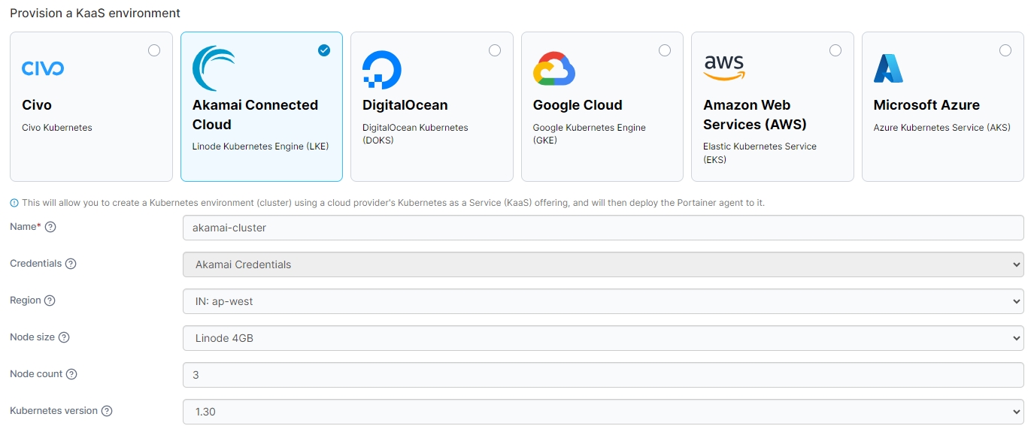This screenshot has height=435, width=1034.
Task: Click the Microsoft Azure logo
Action: pyautogui.click(x=888, y=68)
